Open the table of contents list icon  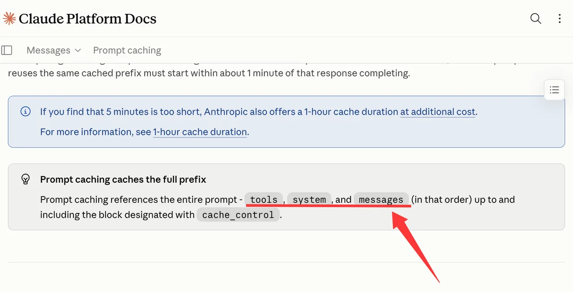tap(554, 90)
